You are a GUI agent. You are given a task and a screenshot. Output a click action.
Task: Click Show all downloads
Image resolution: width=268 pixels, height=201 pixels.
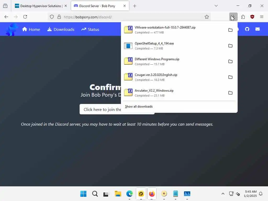point(139,107)
